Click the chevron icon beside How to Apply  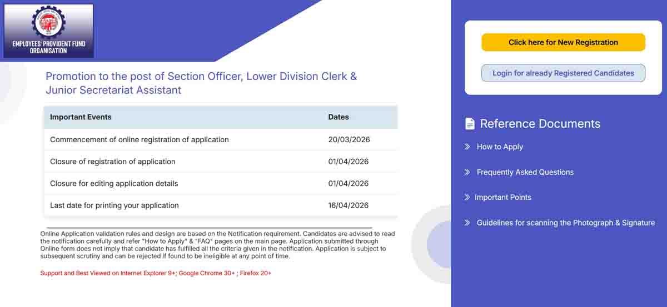[467, 147]
